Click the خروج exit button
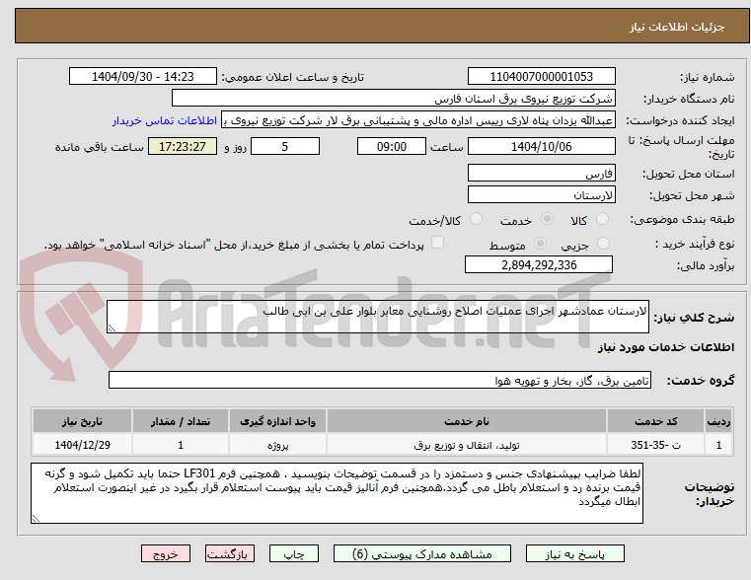751x580 pixels. pyautogui.click(x=165, y=553)
